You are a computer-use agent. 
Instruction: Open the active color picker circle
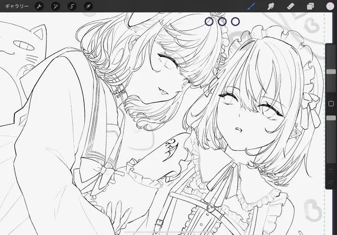(330, 6)
